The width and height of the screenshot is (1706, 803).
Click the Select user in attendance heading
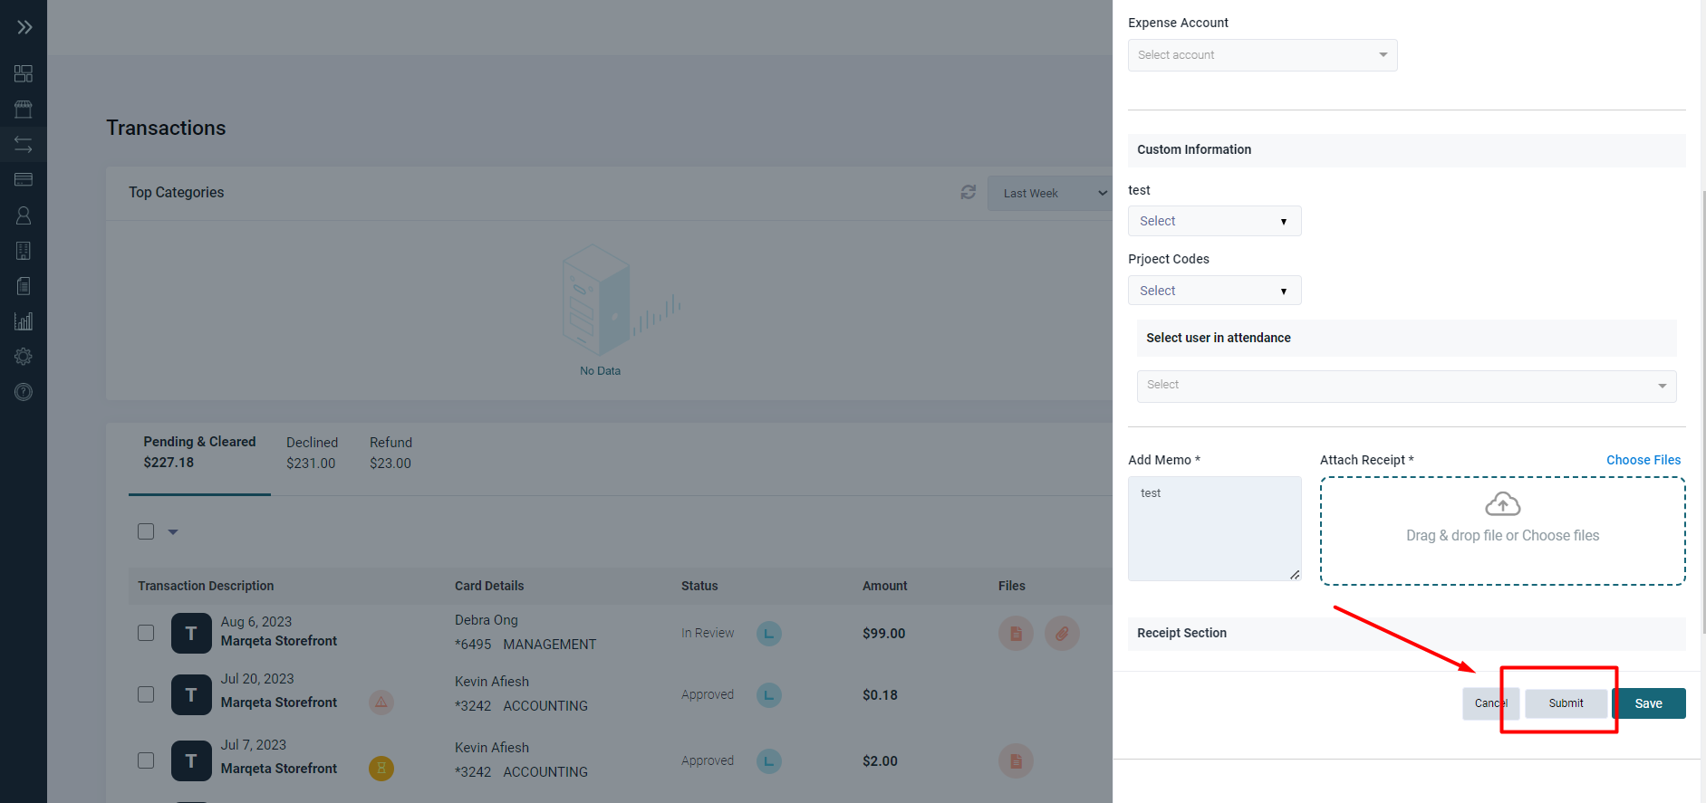1218,338
